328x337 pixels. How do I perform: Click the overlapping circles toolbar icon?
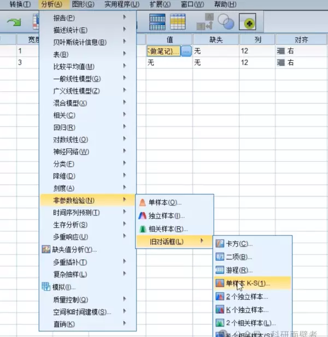point(225,21)
